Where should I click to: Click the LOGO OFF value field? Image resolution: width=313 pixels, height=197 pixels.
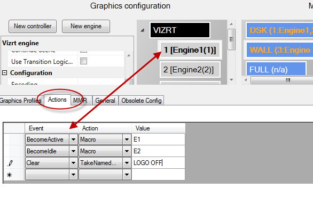click(x=158, y=163)
